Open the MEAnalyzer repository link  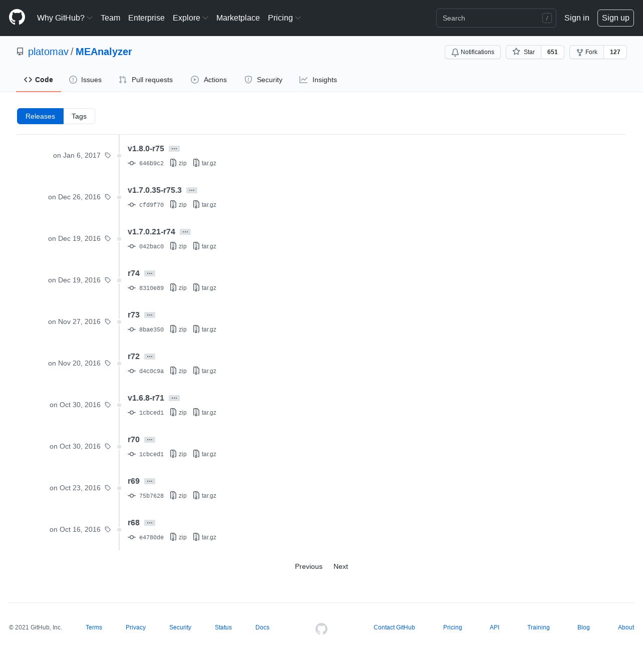[104, 52]
